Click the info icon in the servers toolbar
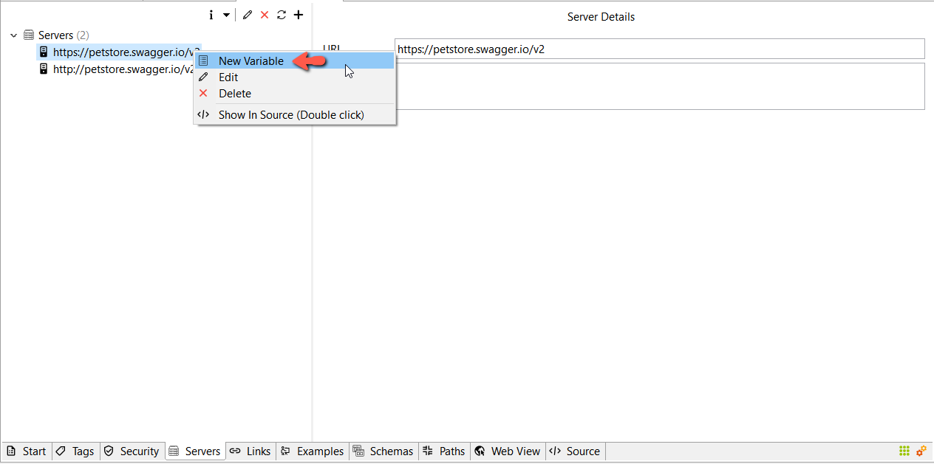 pos(211,15)
